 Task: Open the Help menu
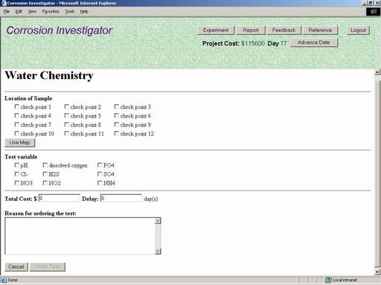tap(84, 11)
